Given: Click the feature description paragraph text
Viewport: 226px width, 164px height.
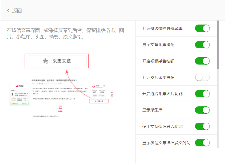Looking at the screenshot, I should (x=65, y=34).
